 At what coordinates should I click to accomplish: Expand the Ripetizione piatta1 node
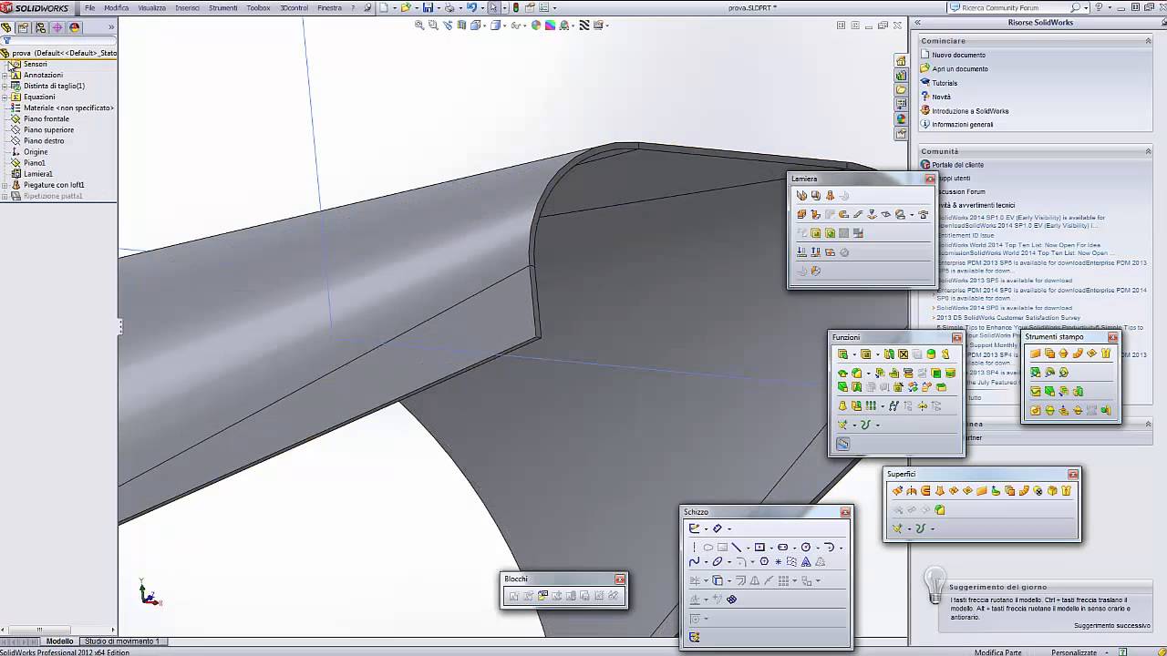(x=5, y=196)
